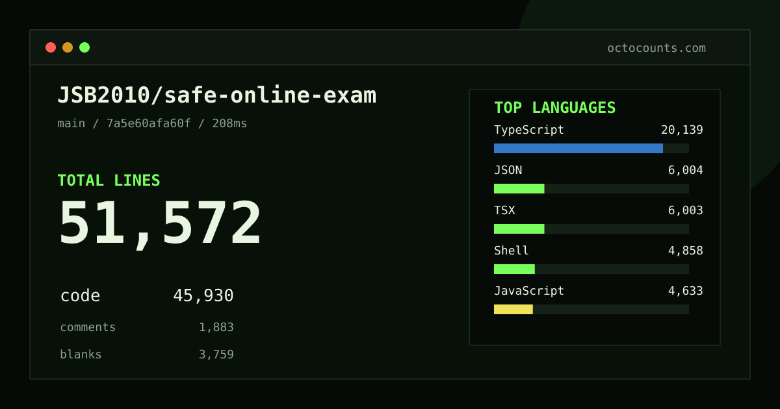Click the JSON language label

(x=508, y=170)
